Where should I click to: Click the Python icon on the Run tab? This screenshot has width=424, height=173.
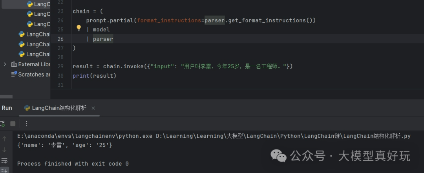27,108
